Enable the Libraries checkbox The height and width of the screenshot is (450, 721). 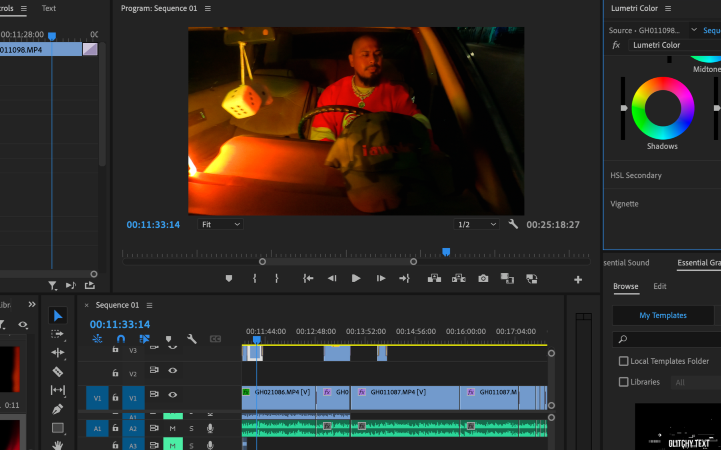pos(623,382)
